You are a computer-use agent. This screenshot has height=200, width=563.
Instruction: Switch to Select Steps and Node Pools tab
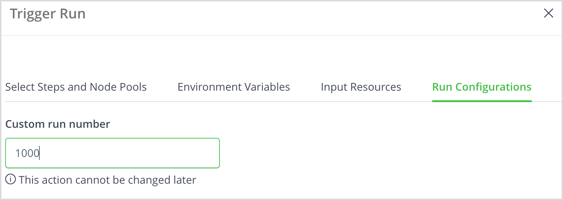(76, 87)
